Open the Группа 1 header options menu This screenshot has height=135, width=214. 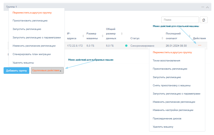(x=203, y=7)
